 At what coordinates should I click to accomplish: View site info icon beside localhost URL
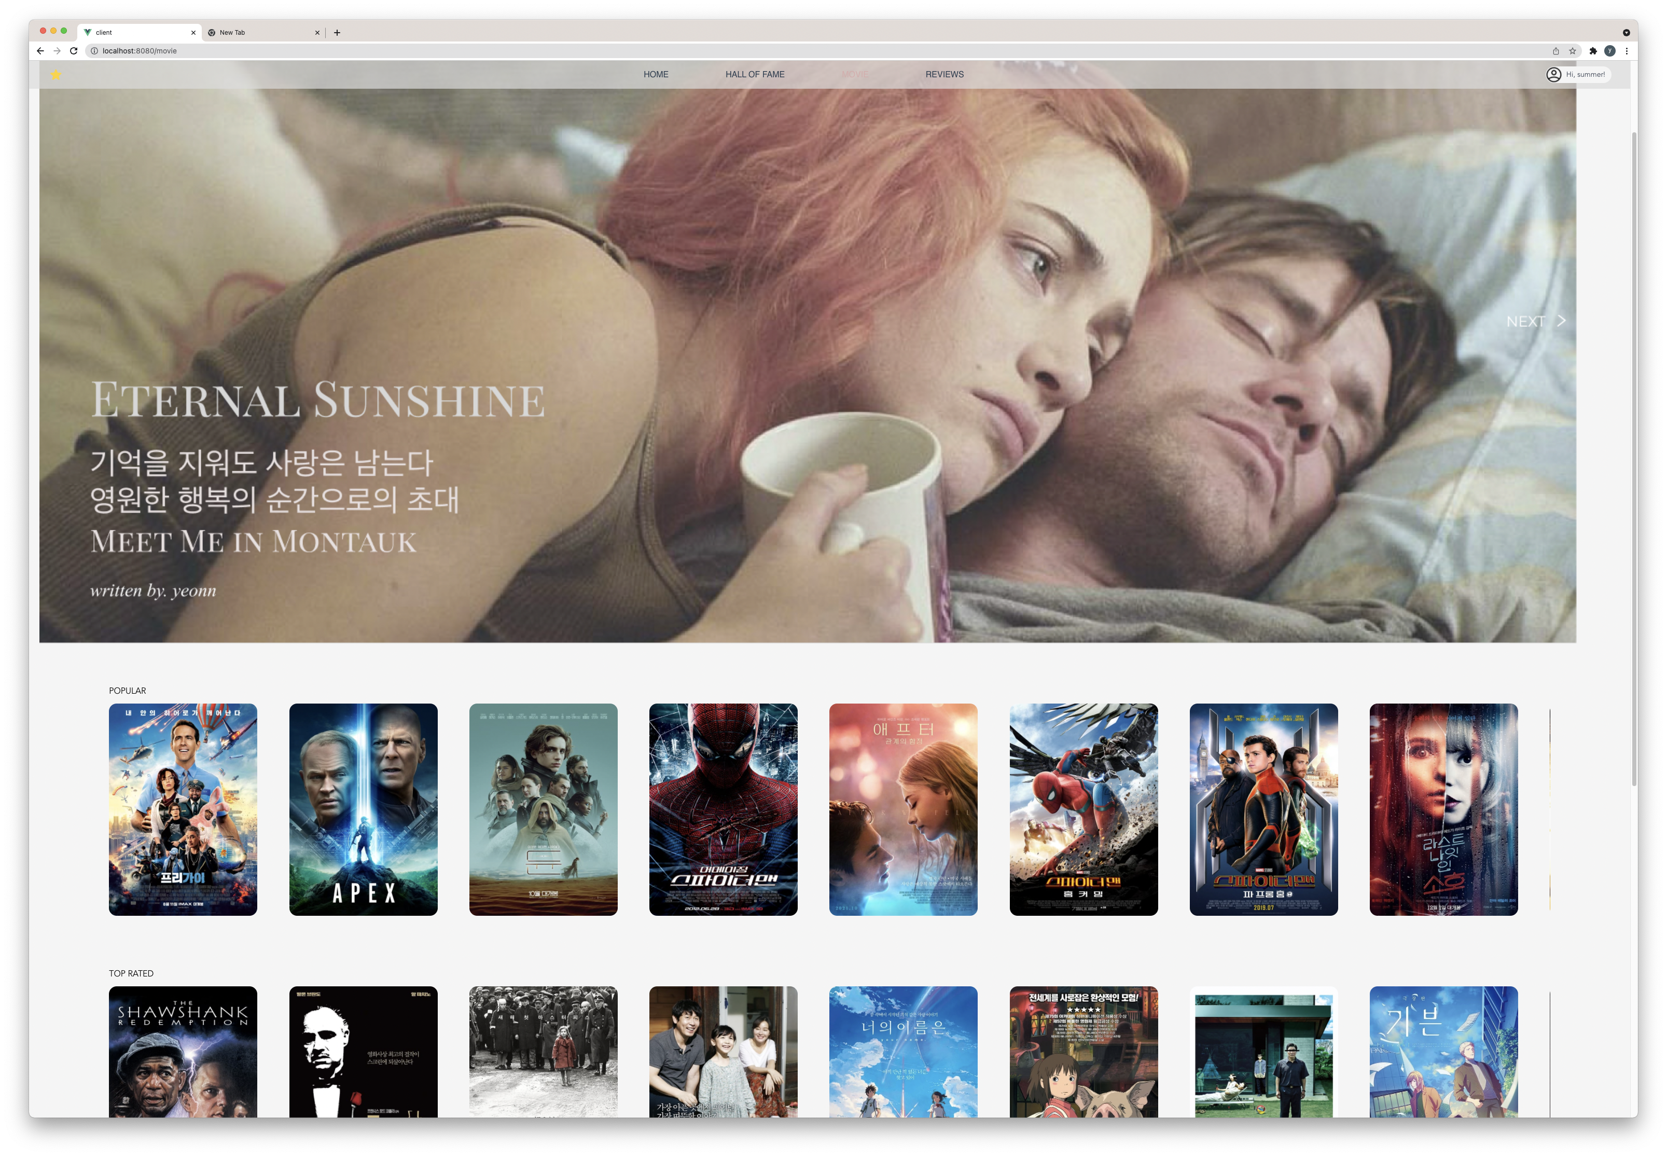[x=94, y=51]
